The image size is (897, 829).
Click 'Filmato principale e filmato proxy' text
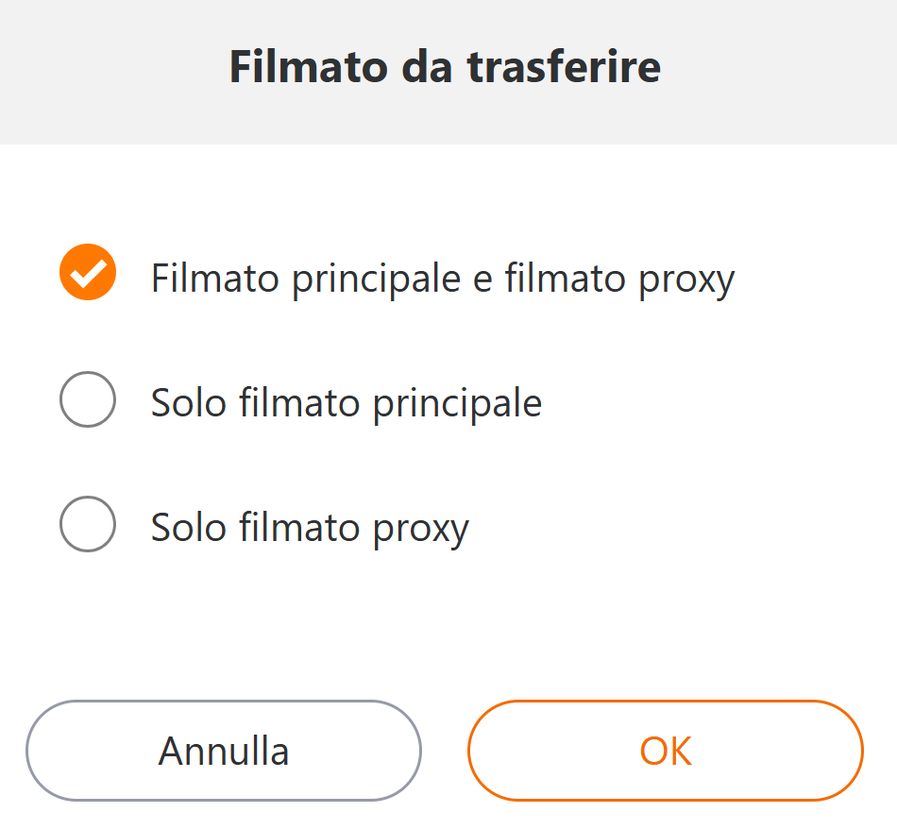tap(443, 279)
